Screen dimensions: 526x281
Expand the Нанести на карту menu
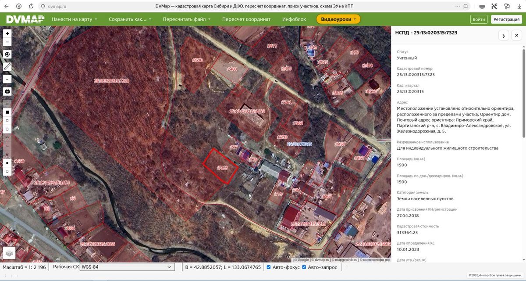click(74, 19)
